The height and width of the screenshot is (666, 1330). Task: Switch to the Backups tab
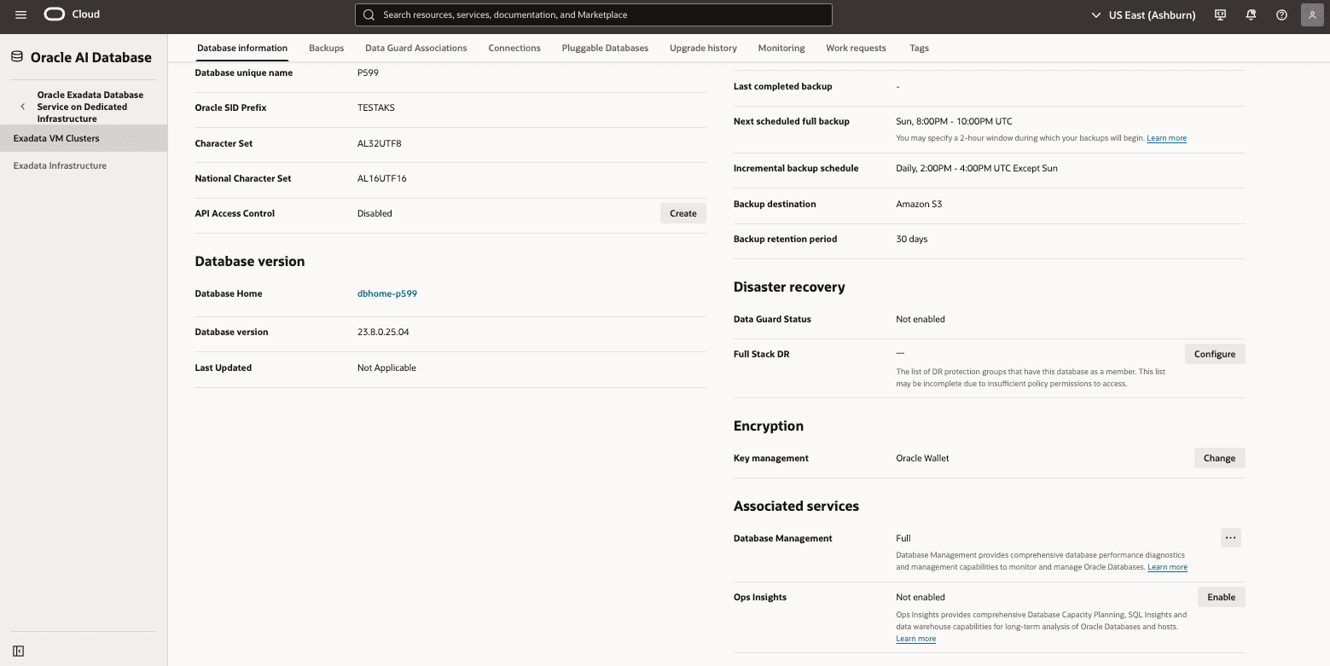click(326, 48)
